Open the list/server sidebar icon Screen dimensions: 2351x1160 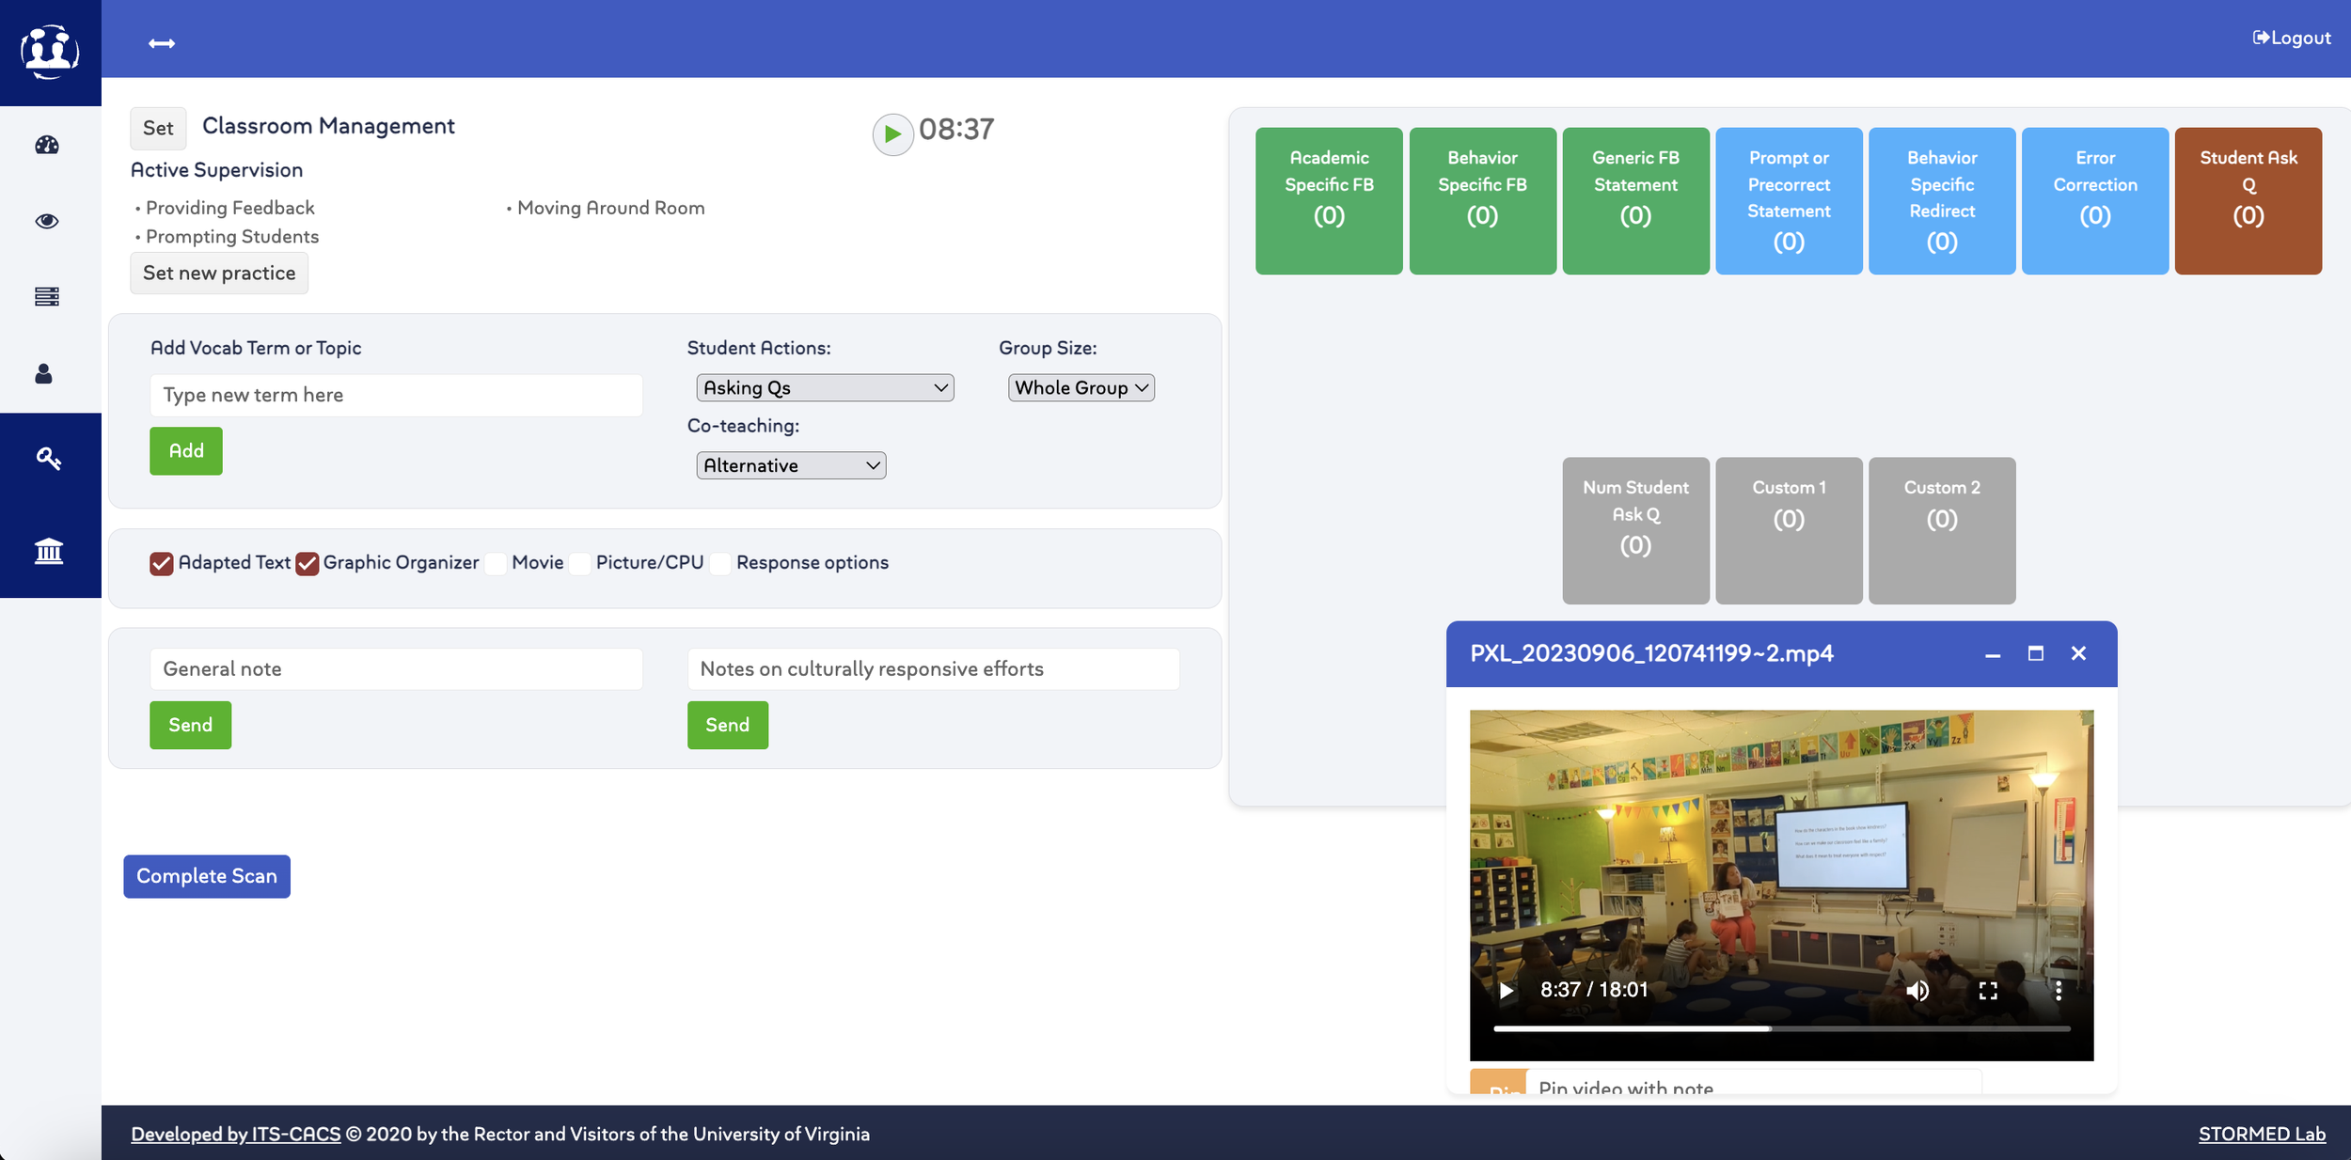point(47,297)
